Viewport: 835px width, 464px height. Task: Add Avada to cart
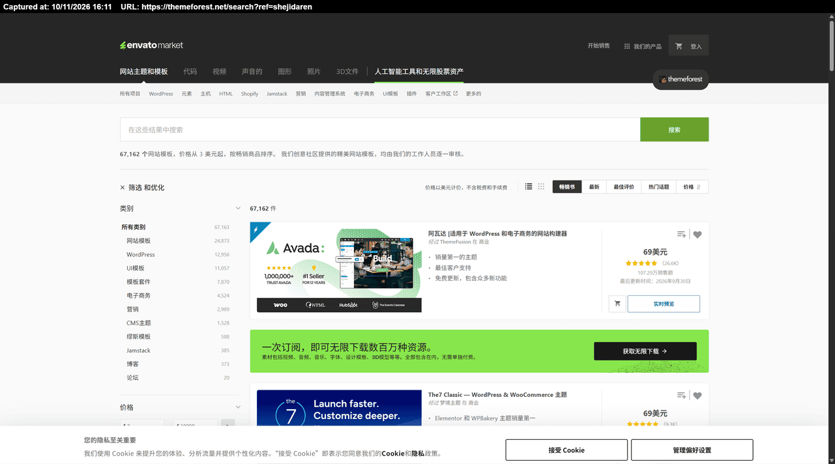[x=617, y=304]
